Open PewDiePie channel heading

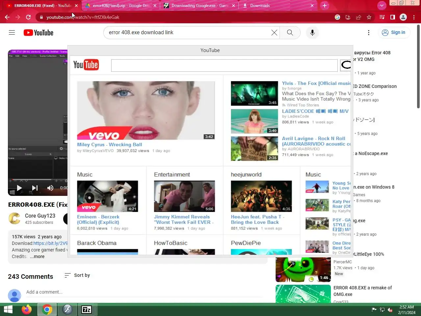(246, 243)
